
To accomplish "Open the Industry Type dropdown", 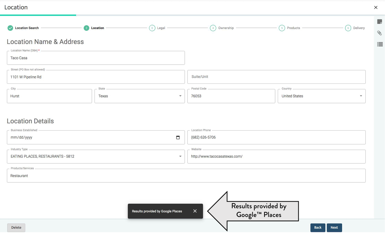I will (96, 157).
